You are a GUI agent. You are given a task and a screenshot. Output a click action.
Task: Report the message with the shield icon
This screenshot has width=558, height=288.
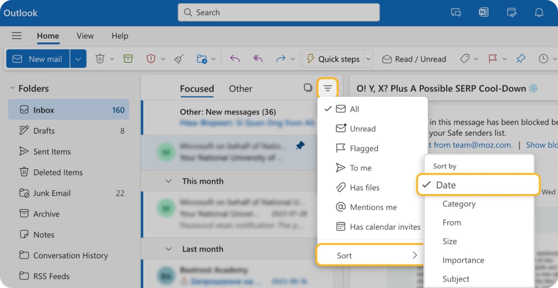tap(150, 59)
